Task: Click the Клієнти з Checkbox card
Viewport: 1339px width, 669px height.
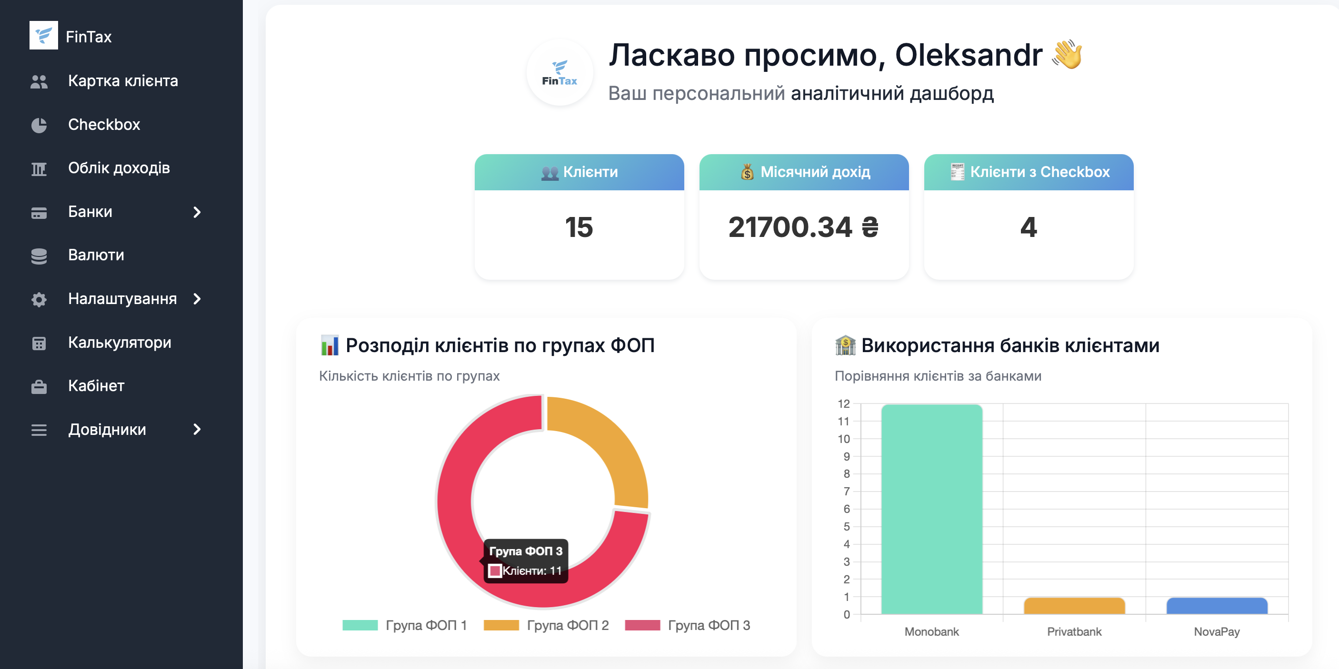Action: pyautogui.click(x=1028, y=227)
